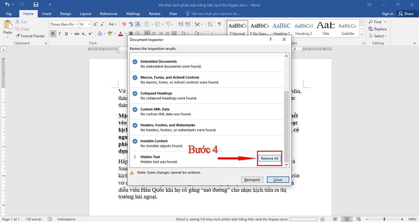This screenshot has width=419, height=222.
Task: Click the Format Painter brush icon
Action: (x=18, y=36)
